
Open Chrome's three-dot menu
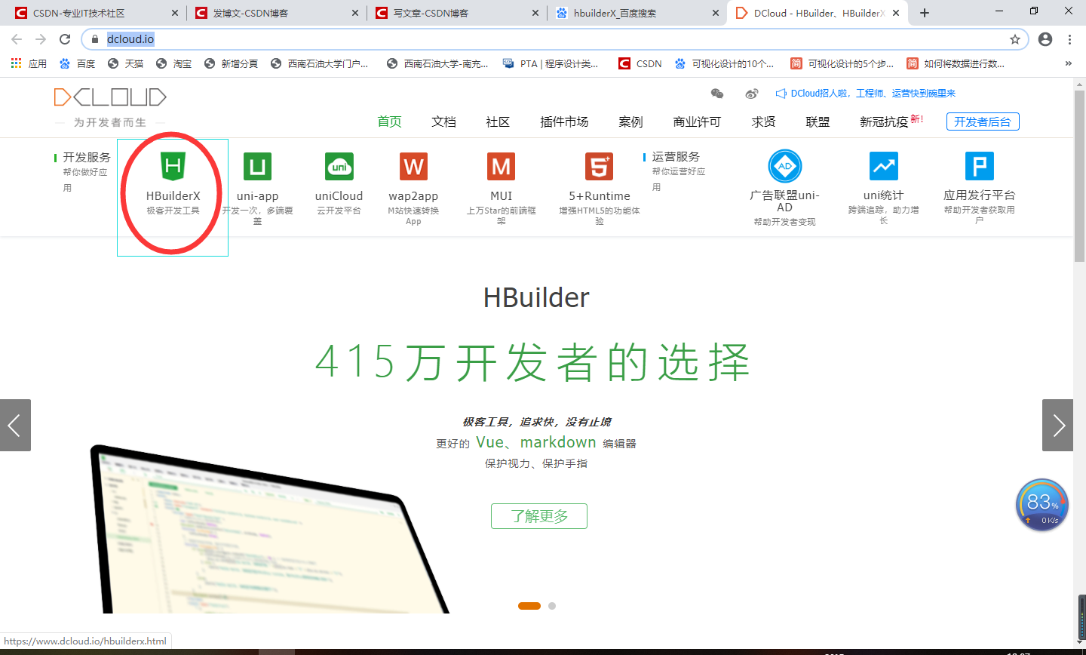(1071, 38)
